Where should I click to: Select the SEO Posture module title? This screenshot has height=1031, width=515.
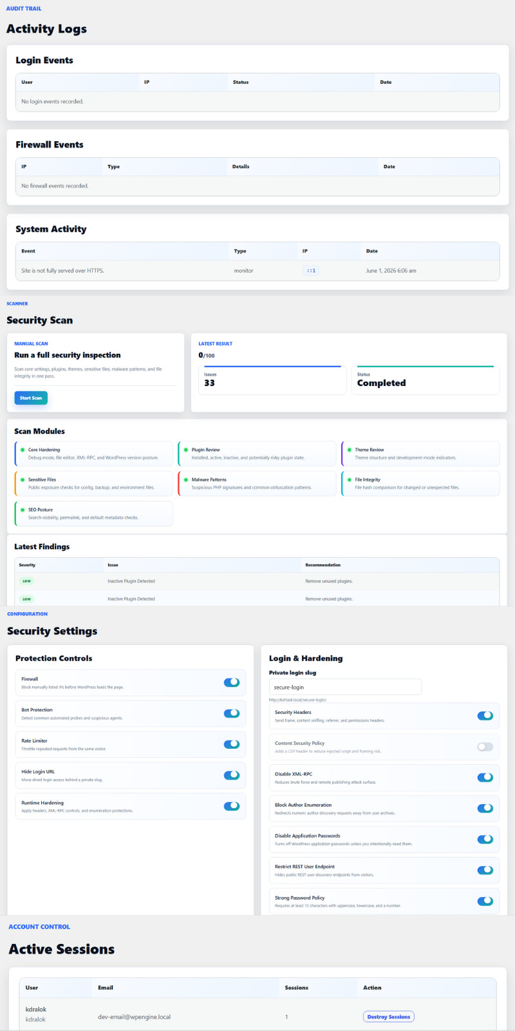point(41,510)
